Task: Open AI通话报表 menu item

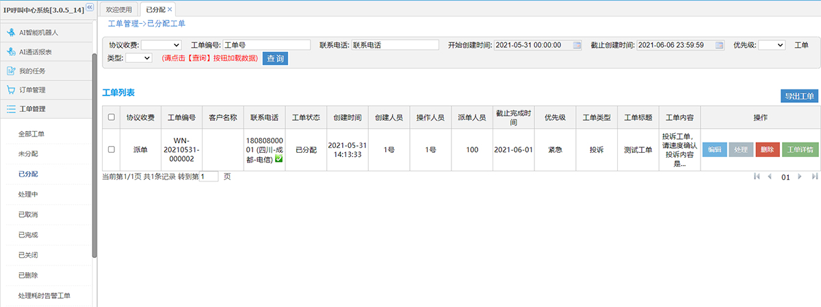Action: 45,51
